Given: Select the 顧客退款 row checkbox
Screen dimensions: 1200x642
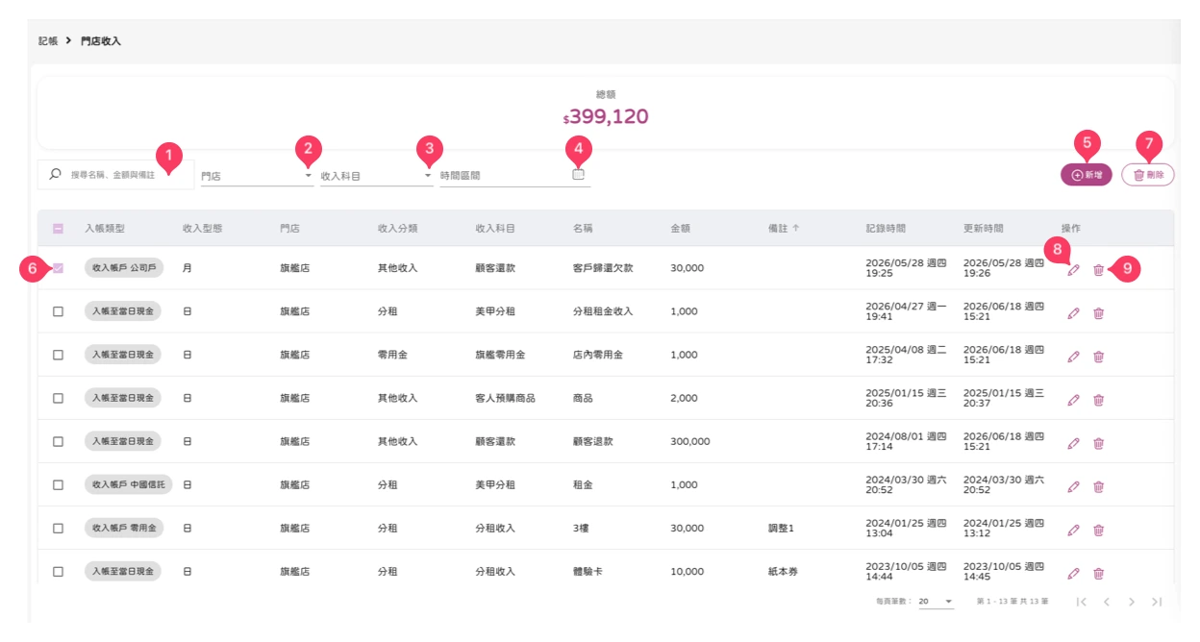Looking at the screenshot, I should [x=58, y=441].
